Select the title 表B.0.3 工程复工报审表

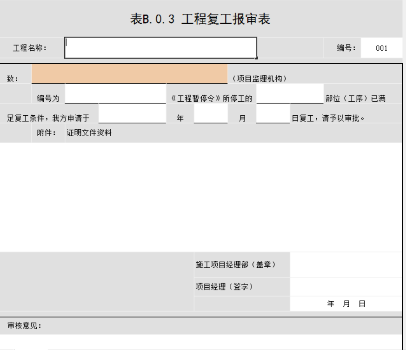tap(200, 20)
